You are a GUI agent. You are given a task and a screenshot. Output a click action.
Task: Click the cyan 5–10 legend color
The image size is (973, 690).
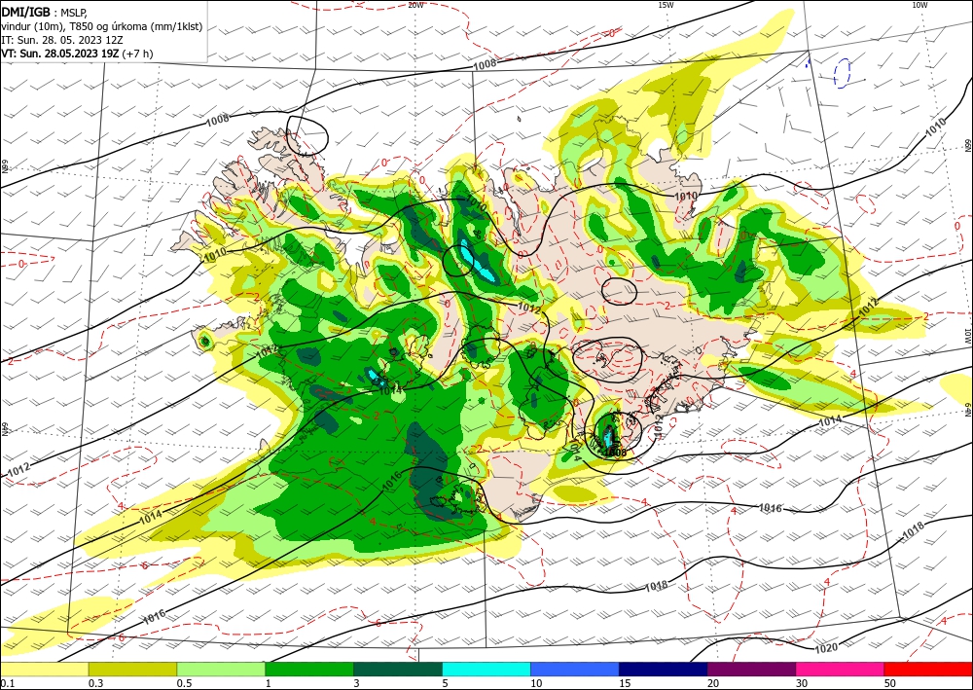486,669
